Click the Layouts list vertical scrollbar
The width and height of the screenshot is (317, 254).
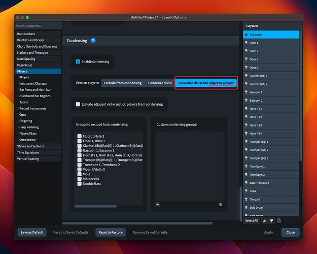301,96
